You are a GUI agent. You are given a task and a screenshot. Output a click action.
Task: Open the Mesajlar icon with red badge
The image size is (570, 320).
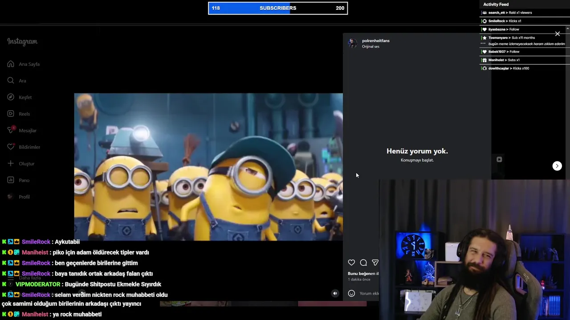tap(11, 130)
